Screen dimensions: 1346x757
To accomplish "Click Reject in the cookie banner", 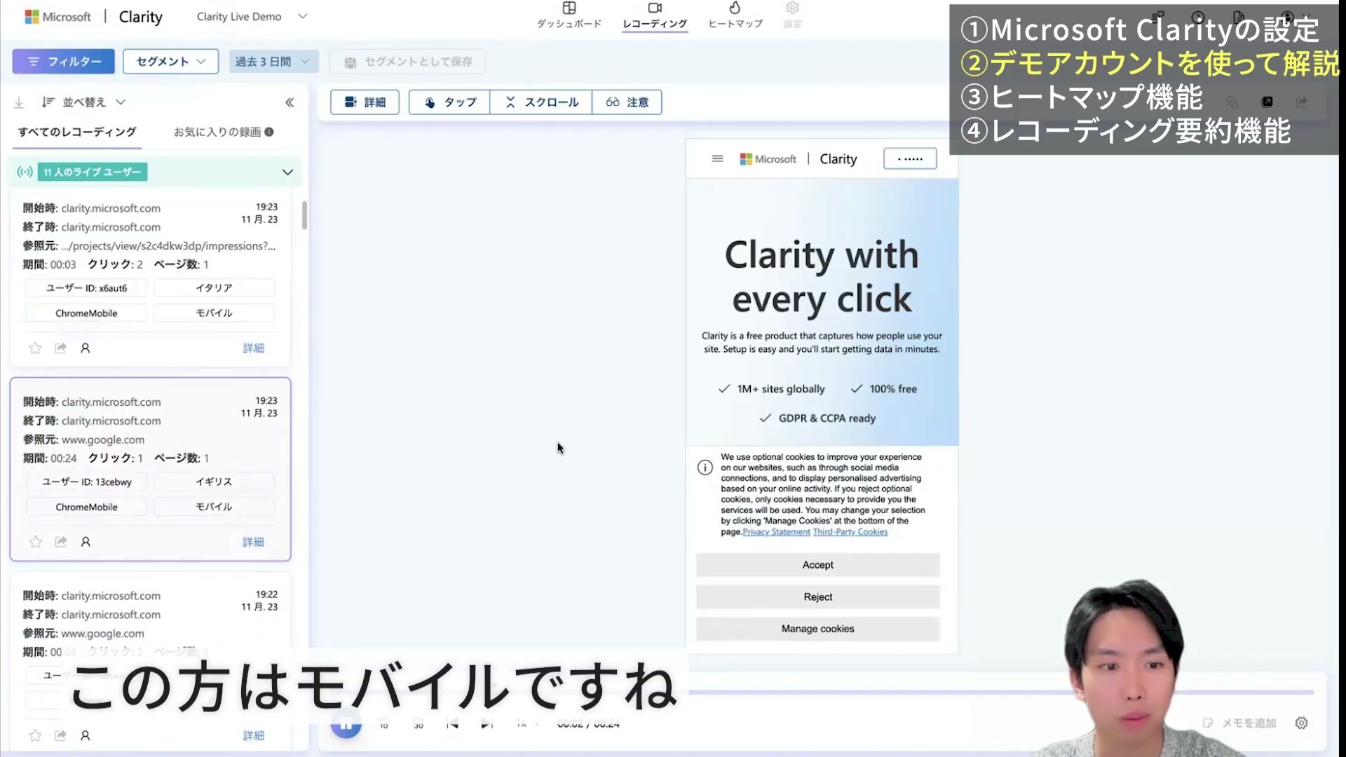I will (x=817, y=597).
